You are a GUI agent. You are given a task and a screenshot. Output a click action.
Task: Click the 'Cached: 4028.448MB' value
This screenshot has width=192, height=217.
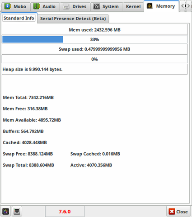pos(25,142)
